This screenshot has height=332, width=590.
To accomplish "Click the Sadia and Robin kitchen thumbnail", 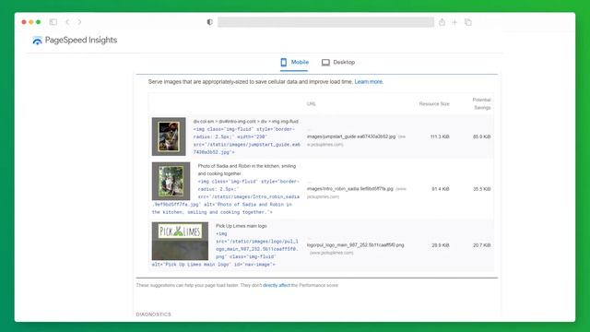I will click(x=171, y=181).
